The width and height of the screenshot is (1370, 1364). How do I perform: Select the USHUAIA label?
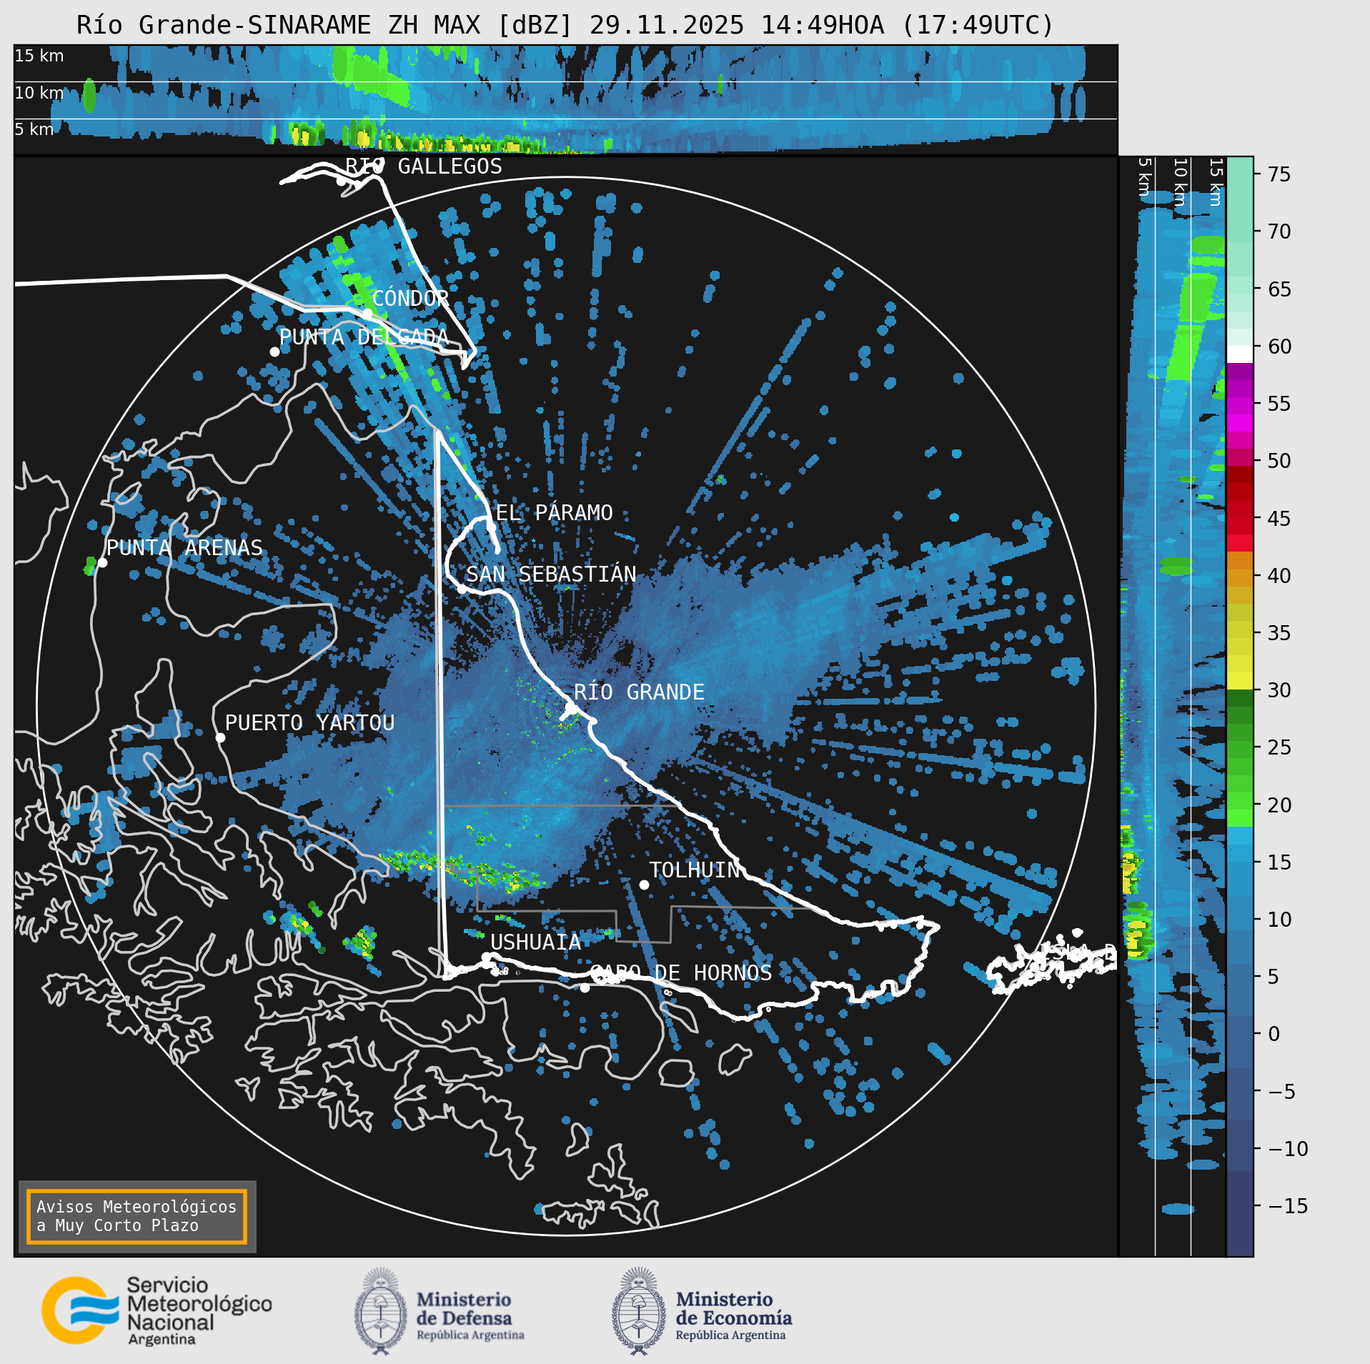pos(535,942)
